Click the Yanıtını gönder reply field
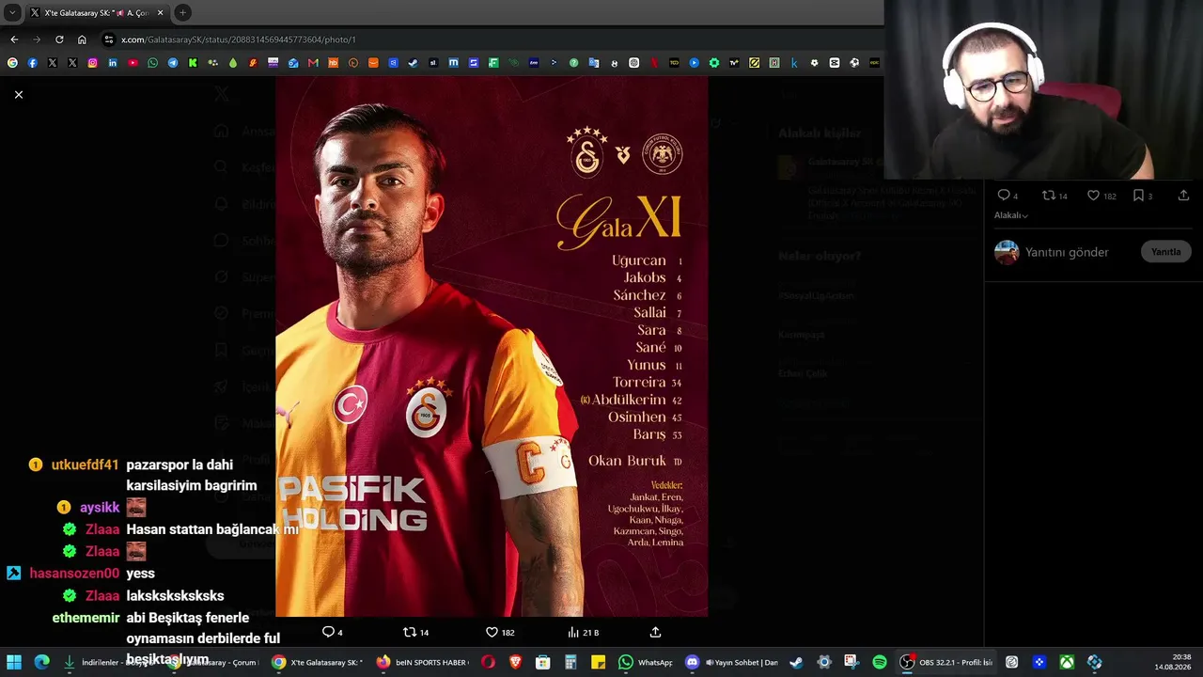Viewport: 1203px width, 677px height. pos(1067,252)
